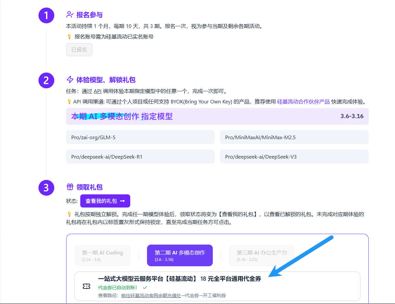
Task: Click the green checkmark after 代金券已自动到账
Action: coord(145,288)
